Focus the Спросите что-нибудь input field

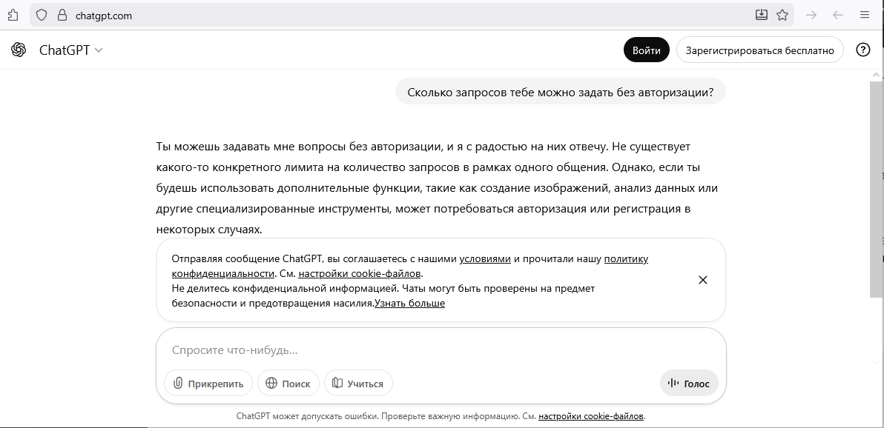(x=441, y=350)
